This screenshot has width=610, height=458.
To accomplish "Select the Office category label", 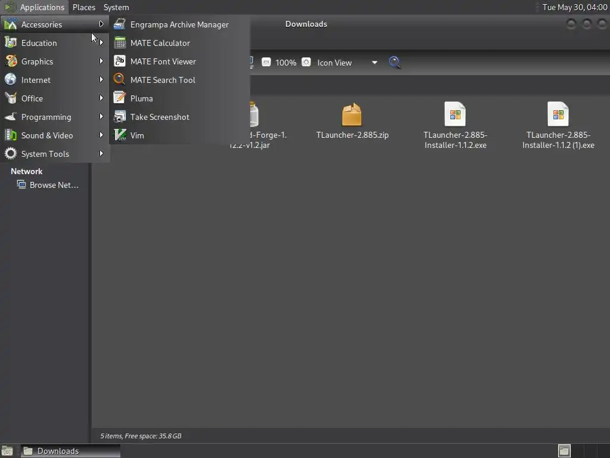I will [x=32, y=98].
